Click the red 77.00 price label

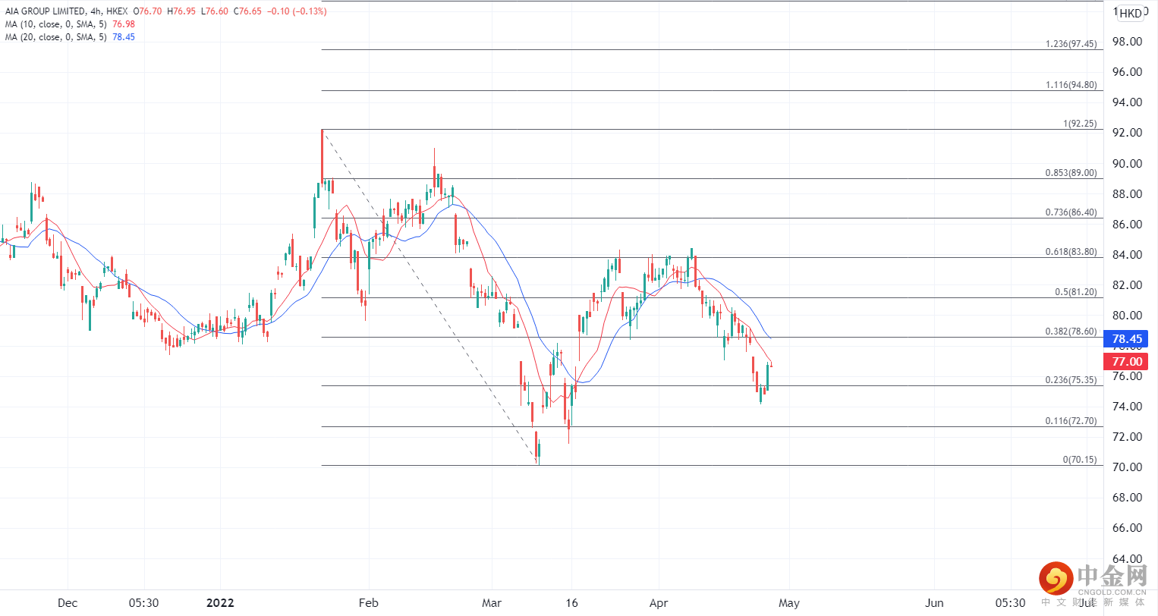click(x=1127, y=362)
